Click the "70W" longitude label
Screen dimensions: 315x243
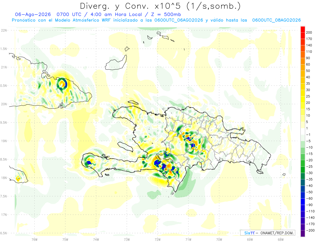219,240
